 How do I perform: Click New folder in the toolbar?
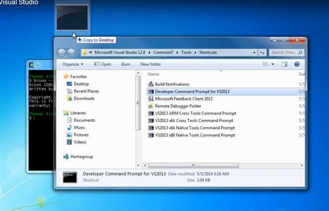(151, 64)
